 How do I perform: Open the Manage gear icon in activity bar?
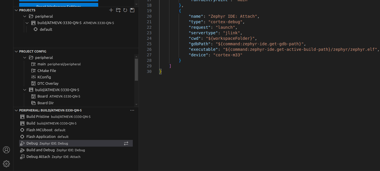[x=6, y=164]
